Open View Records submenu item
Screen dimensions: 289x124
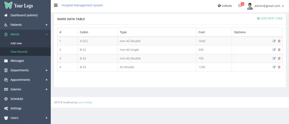19,52
